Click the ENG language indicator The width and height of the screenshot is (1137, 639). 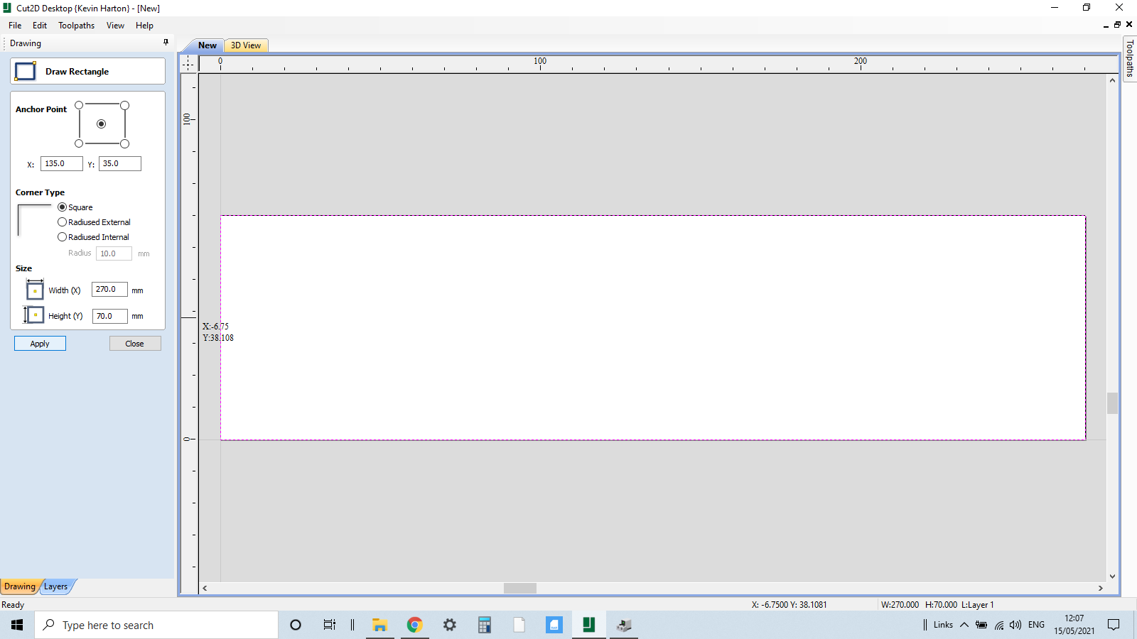[1036, 625]
